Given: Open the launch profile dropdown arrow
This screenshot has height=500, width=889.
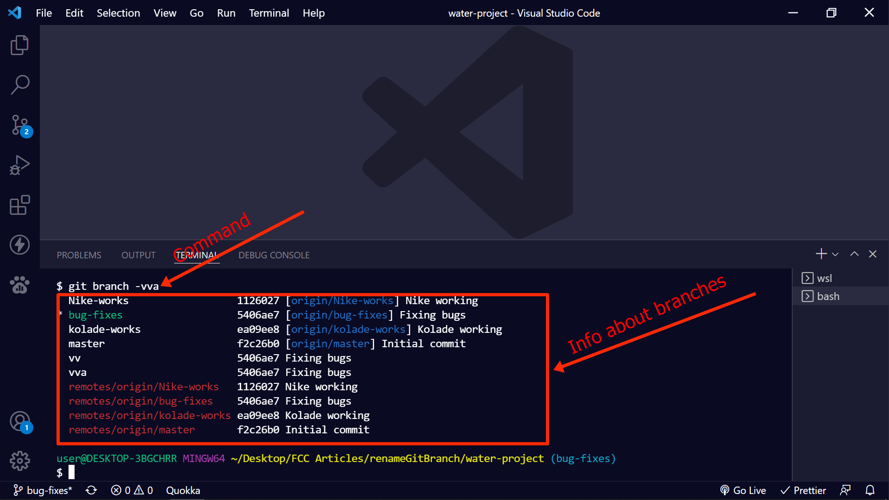Looking at the screenshot, I should point(835,254).
